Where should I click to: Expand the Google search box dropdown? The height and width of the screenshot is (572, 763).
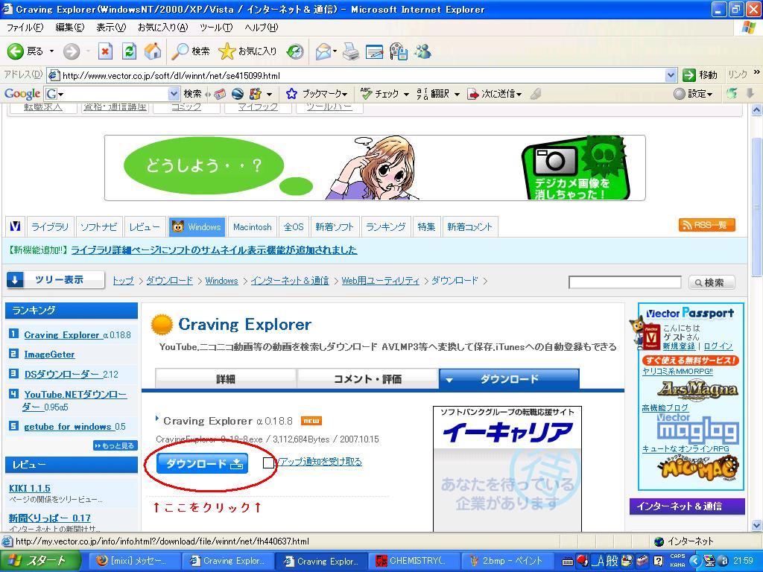(x=174, y=93)
